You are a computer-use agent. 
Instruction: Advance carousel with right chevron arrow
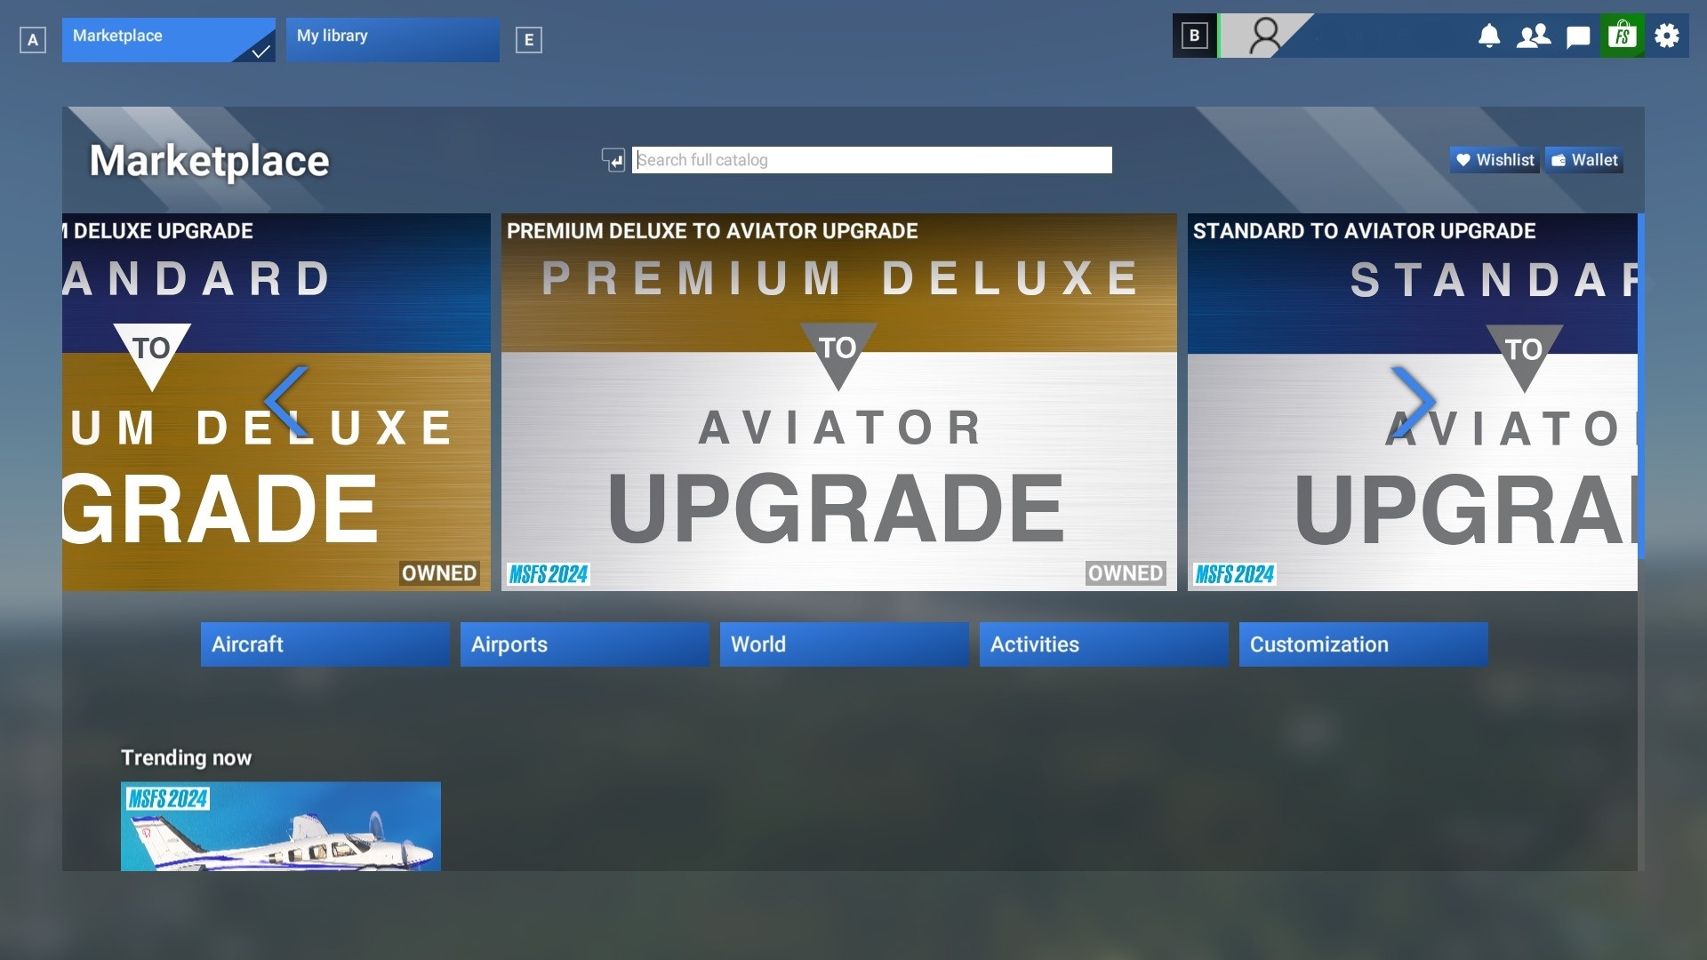pyautogui.click(x=1413, y=402)
